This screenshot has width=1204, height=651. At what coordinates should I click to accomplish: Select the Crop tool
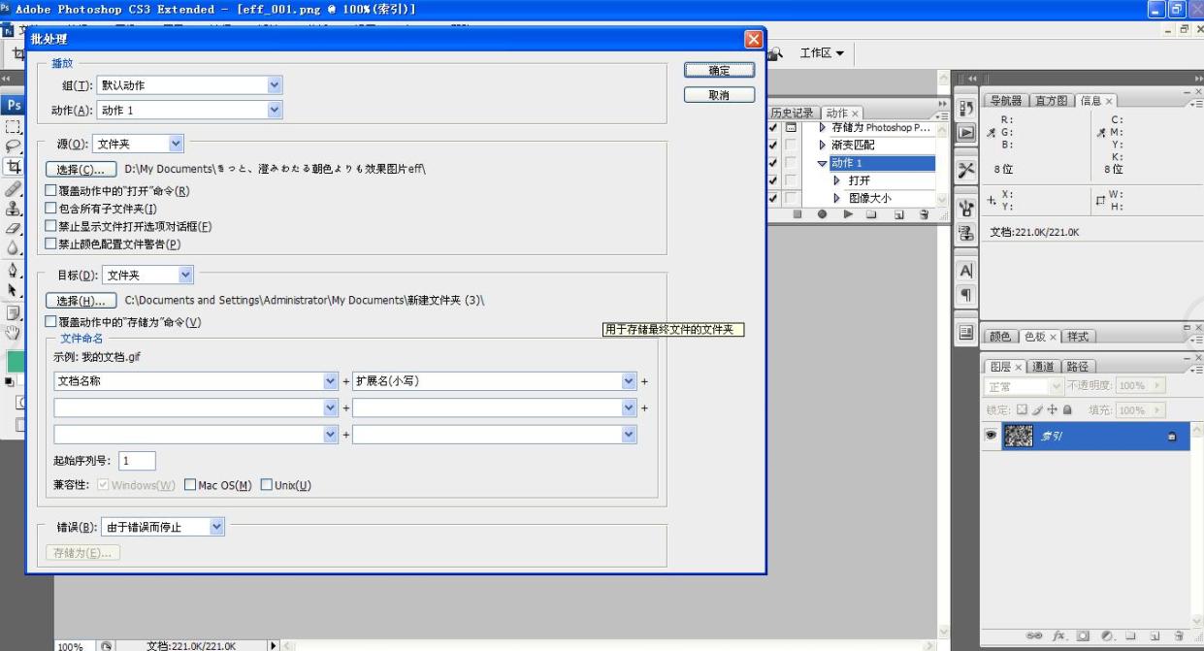pos(13,166)
